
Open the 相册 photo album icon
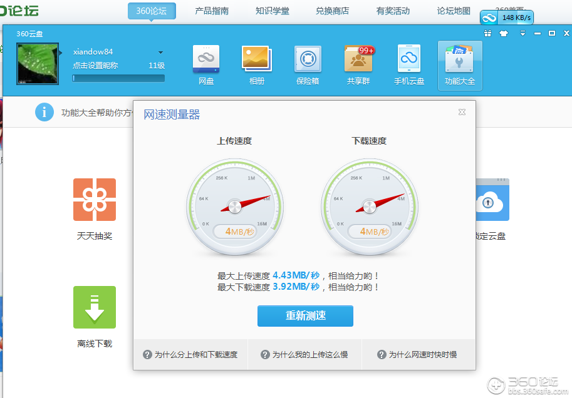click(x=257, y=63)
